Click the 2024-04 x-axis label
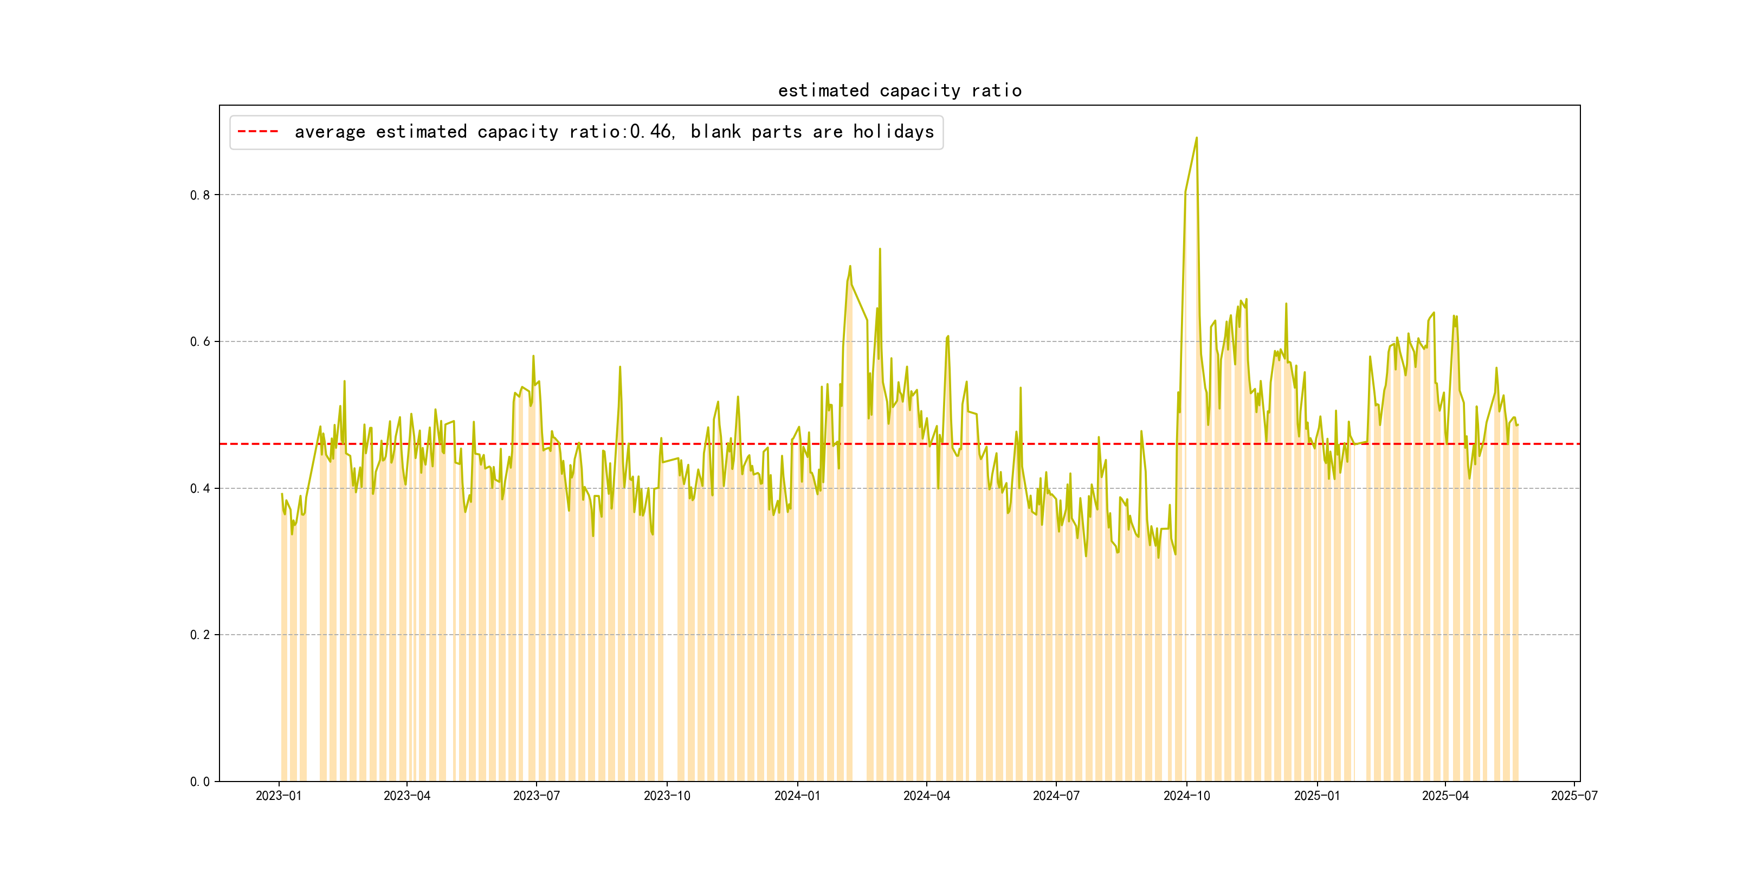The image size is (1756, 878). (926, 796)
